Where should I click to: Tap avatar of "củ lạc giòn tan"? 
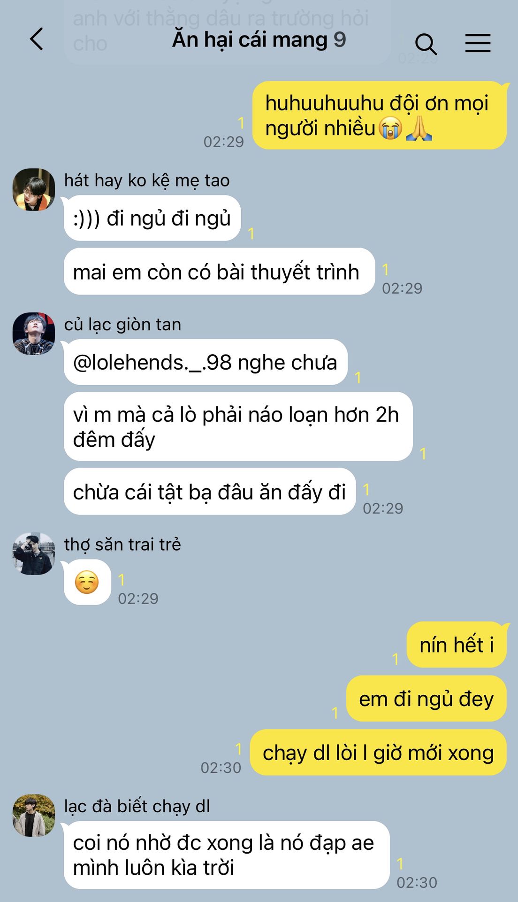34,334
